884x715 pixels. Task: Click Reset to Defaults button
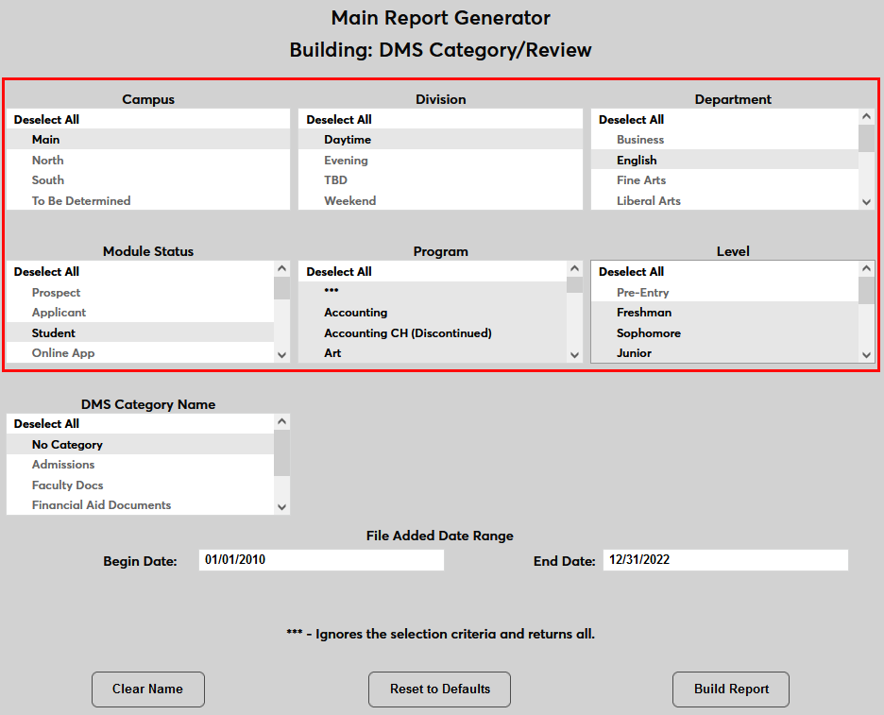[439, 689]
